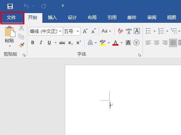Screen dimensions: 181x135
Task: Select the Format Painter brush
Action: tap(21, 45)
